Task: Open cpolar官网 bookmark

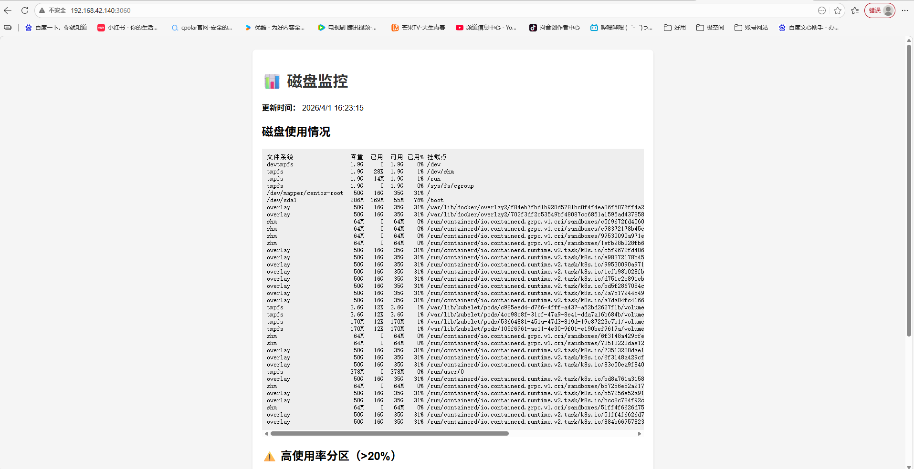Action: pos(202,28)
